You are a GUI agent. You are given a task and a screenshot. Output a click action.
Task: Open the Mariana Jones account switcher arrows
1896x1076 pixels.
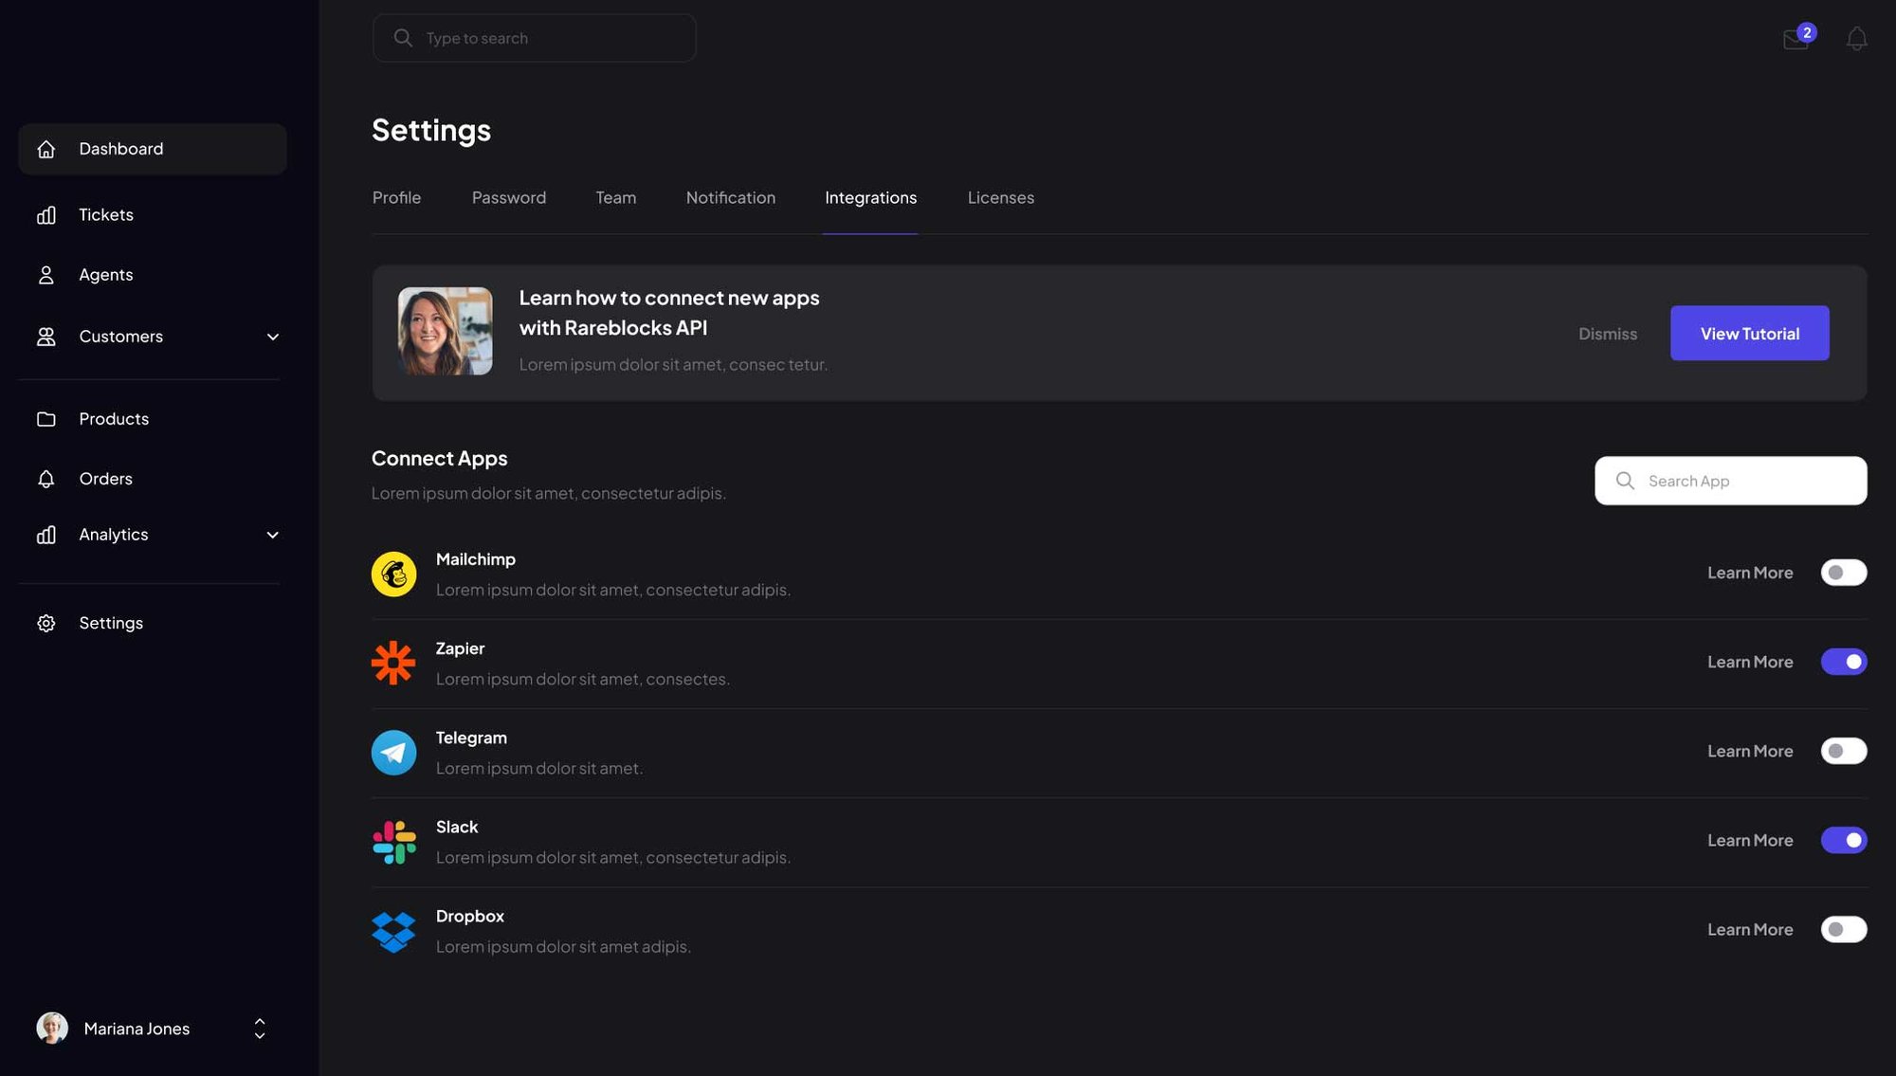point(259,1029)
